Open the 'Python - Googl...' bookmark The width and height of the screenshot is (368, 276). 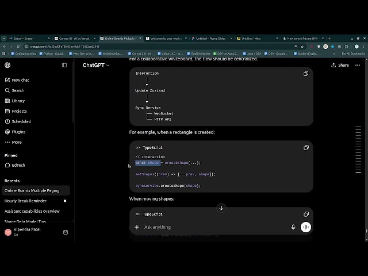52,53
